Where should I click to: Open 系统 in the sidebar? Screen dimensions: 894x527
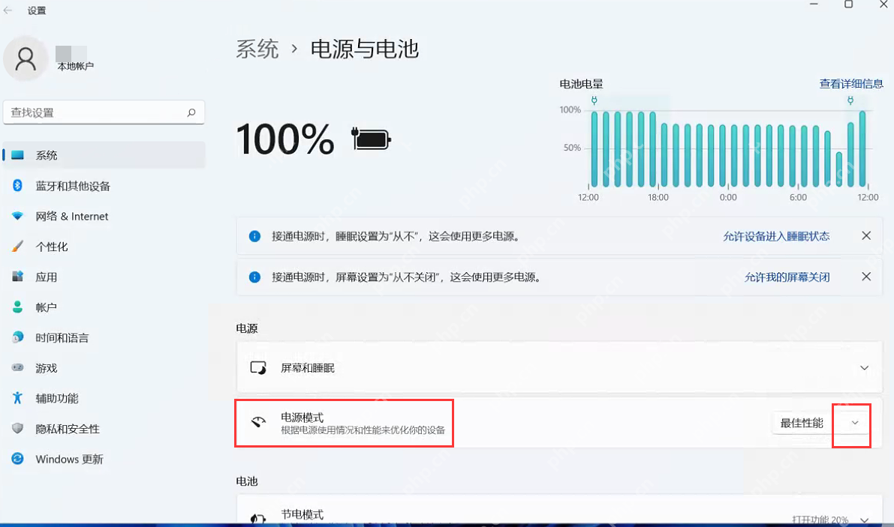point(104,154)
